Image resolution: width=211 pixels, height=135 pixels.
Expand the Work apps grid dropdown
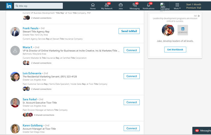[177, 6]
